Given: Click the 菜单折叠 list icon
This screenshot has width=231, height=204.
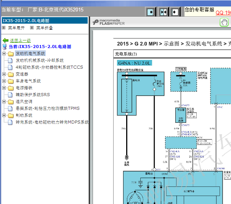Looking at the screenshot, I should point(32,27).
